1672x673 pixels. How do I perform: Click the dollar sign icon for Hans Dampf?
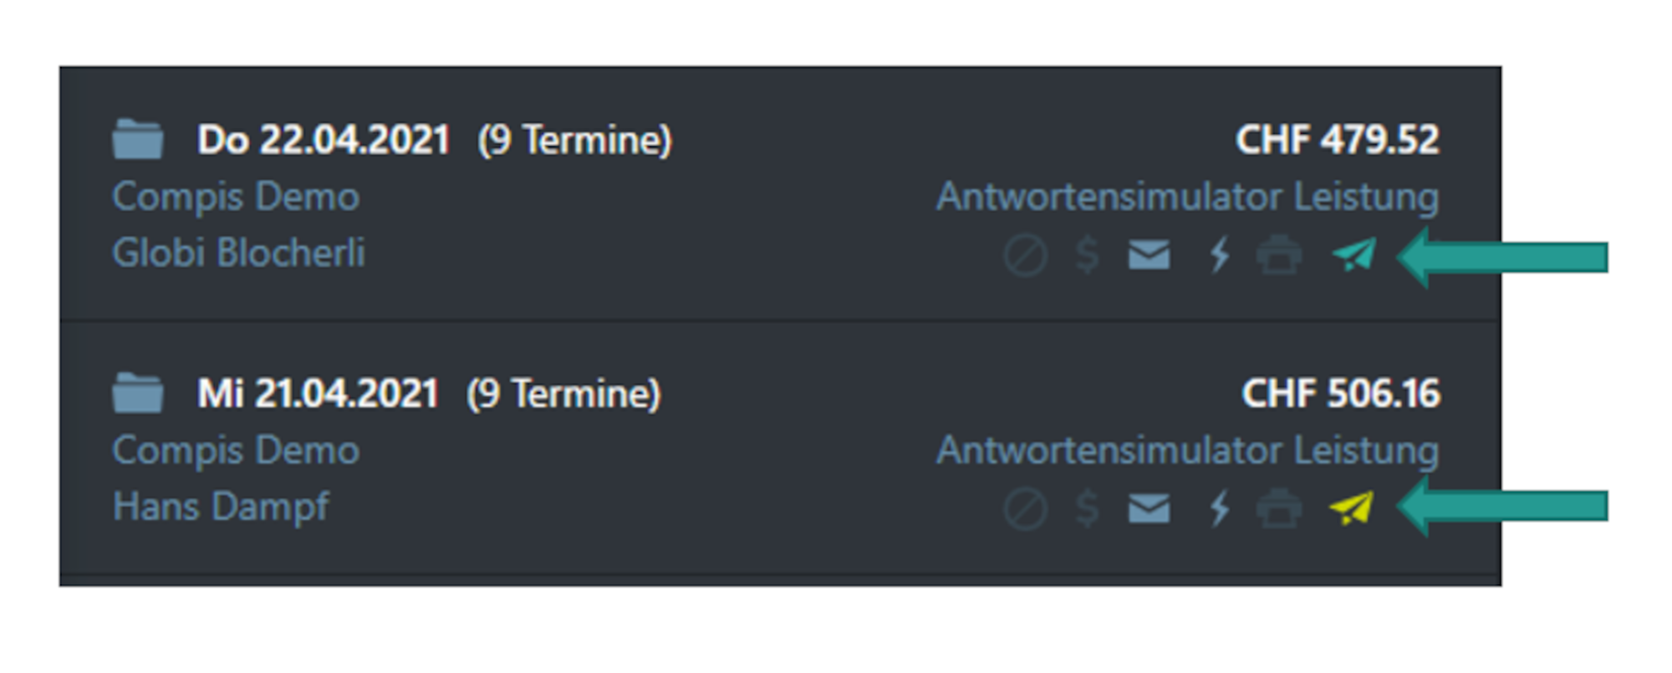[x=1087, y=508]
